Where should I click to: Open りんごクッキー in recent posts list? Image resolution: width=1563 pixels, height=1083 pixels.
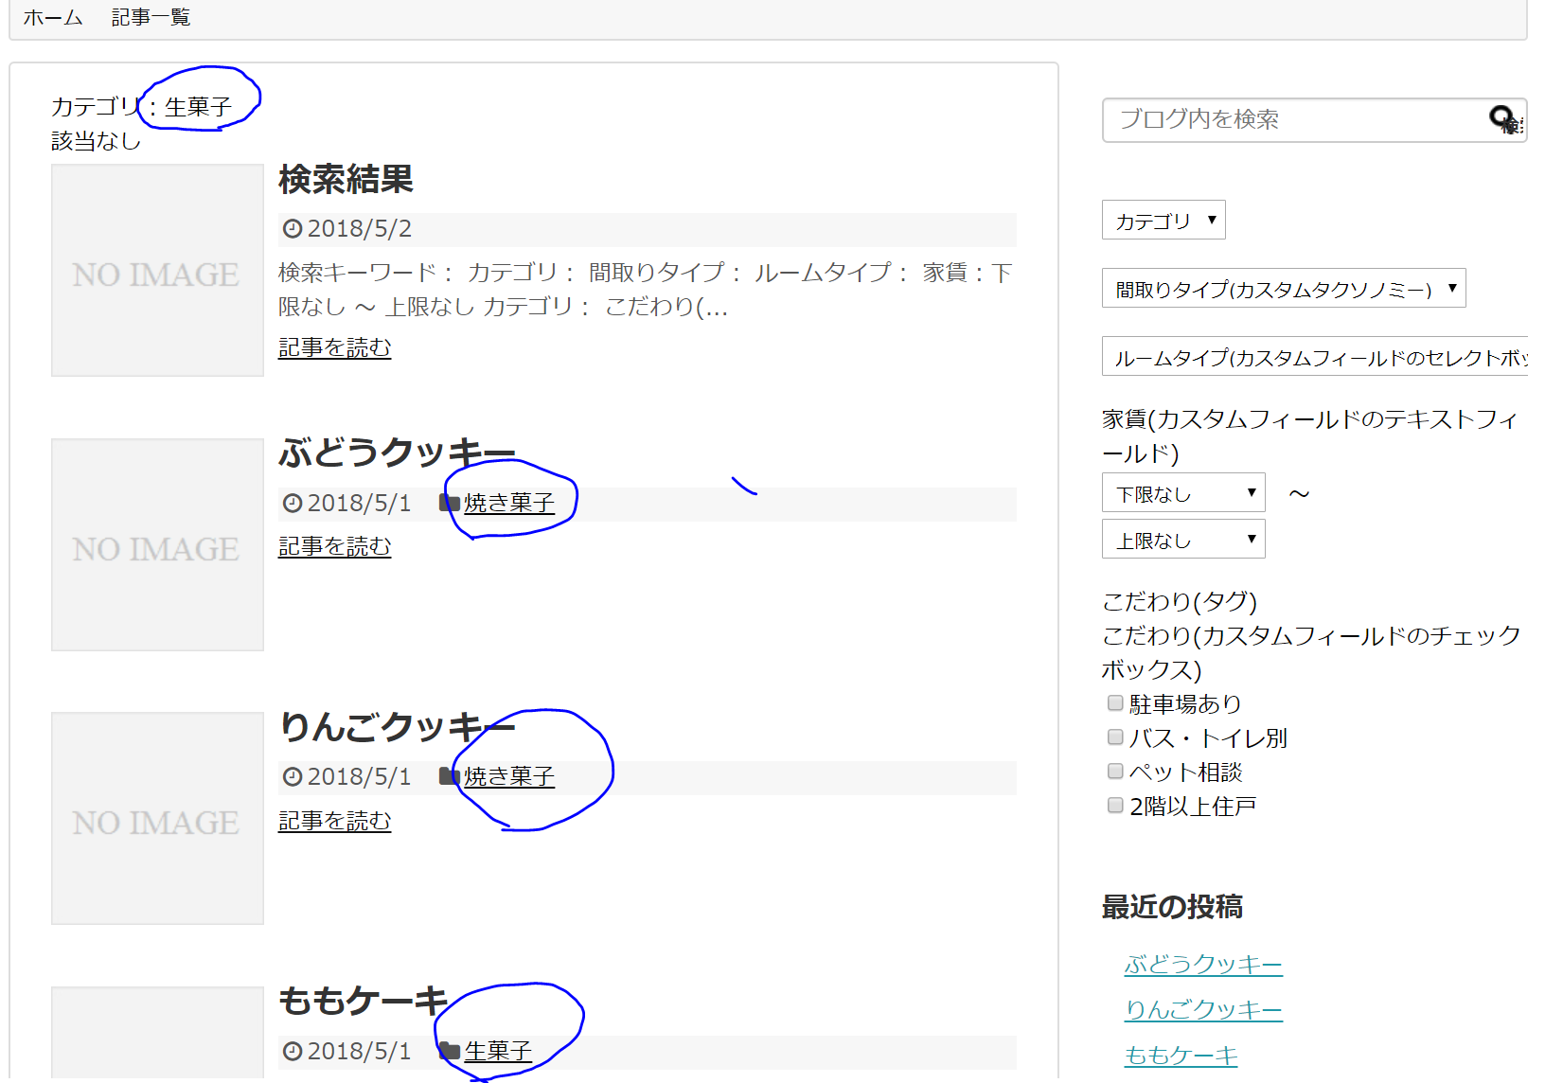point(1203,1009)
